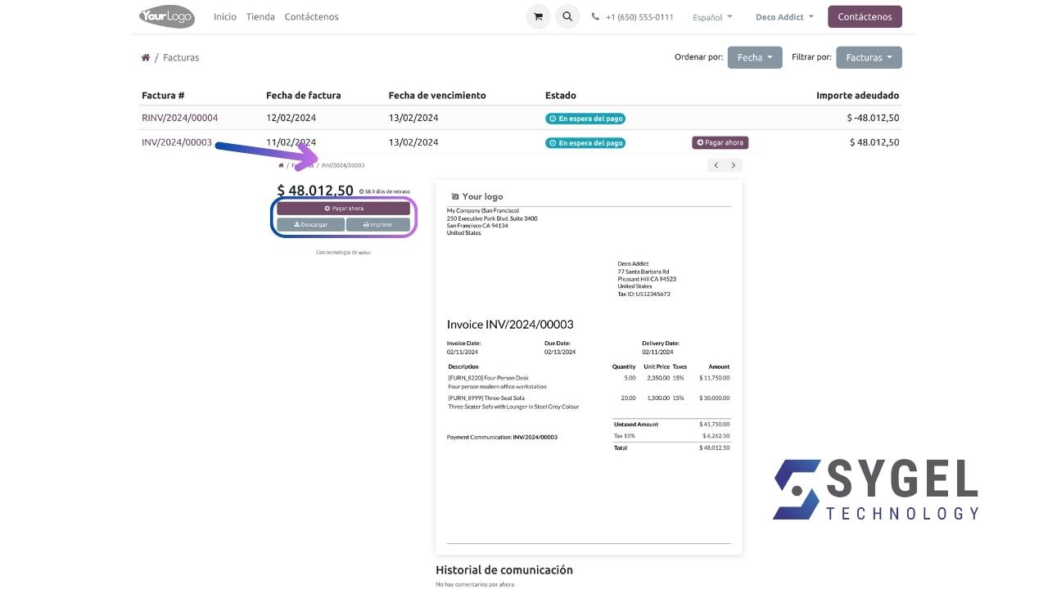1048x589 pixels.
Task: Open the Facturas filter dropdown
Action: (869, 57)
